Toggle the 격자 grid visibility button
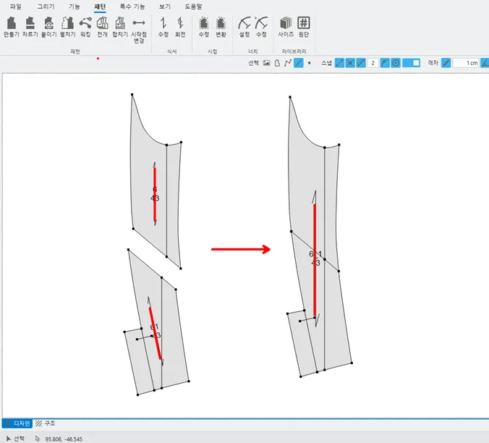Image resolution: width=489 pixels, height=443 pixels. pos(446,63)
